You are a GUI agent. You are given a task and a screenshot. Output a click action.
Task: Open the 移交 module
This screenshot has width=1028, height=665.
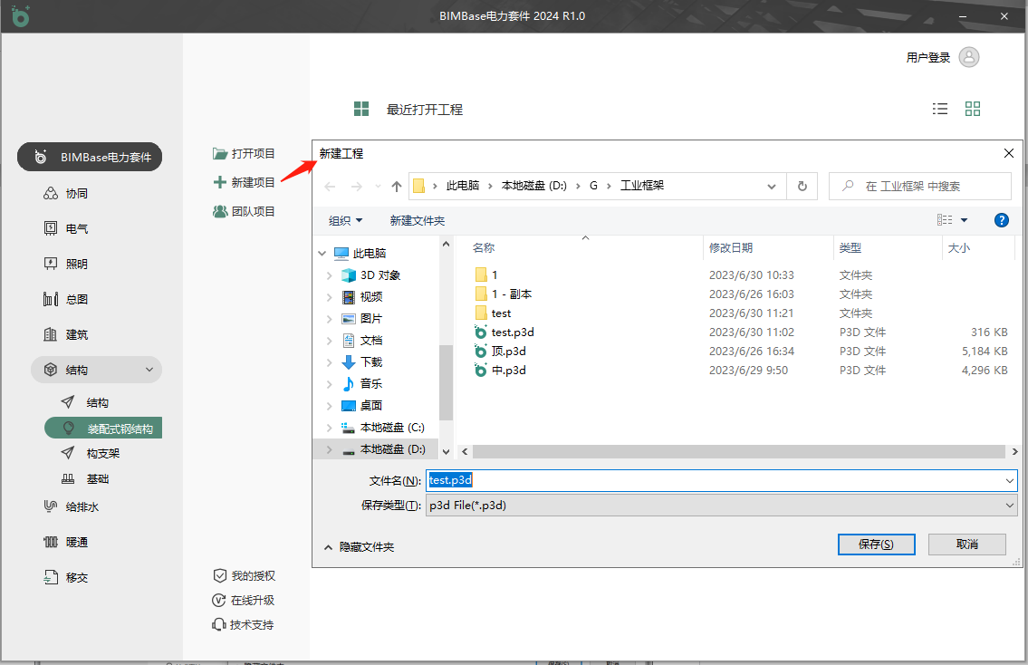[65, 577]
